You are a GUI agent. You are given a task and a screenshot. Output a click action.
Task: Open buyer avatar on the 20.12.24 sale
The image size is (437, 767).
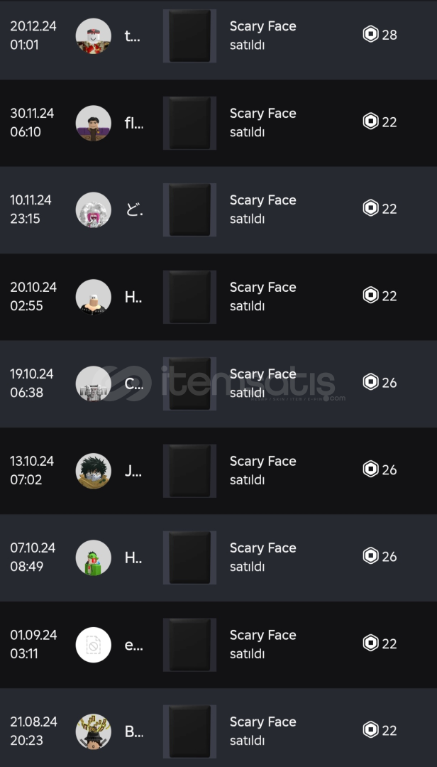click(94, 36)
